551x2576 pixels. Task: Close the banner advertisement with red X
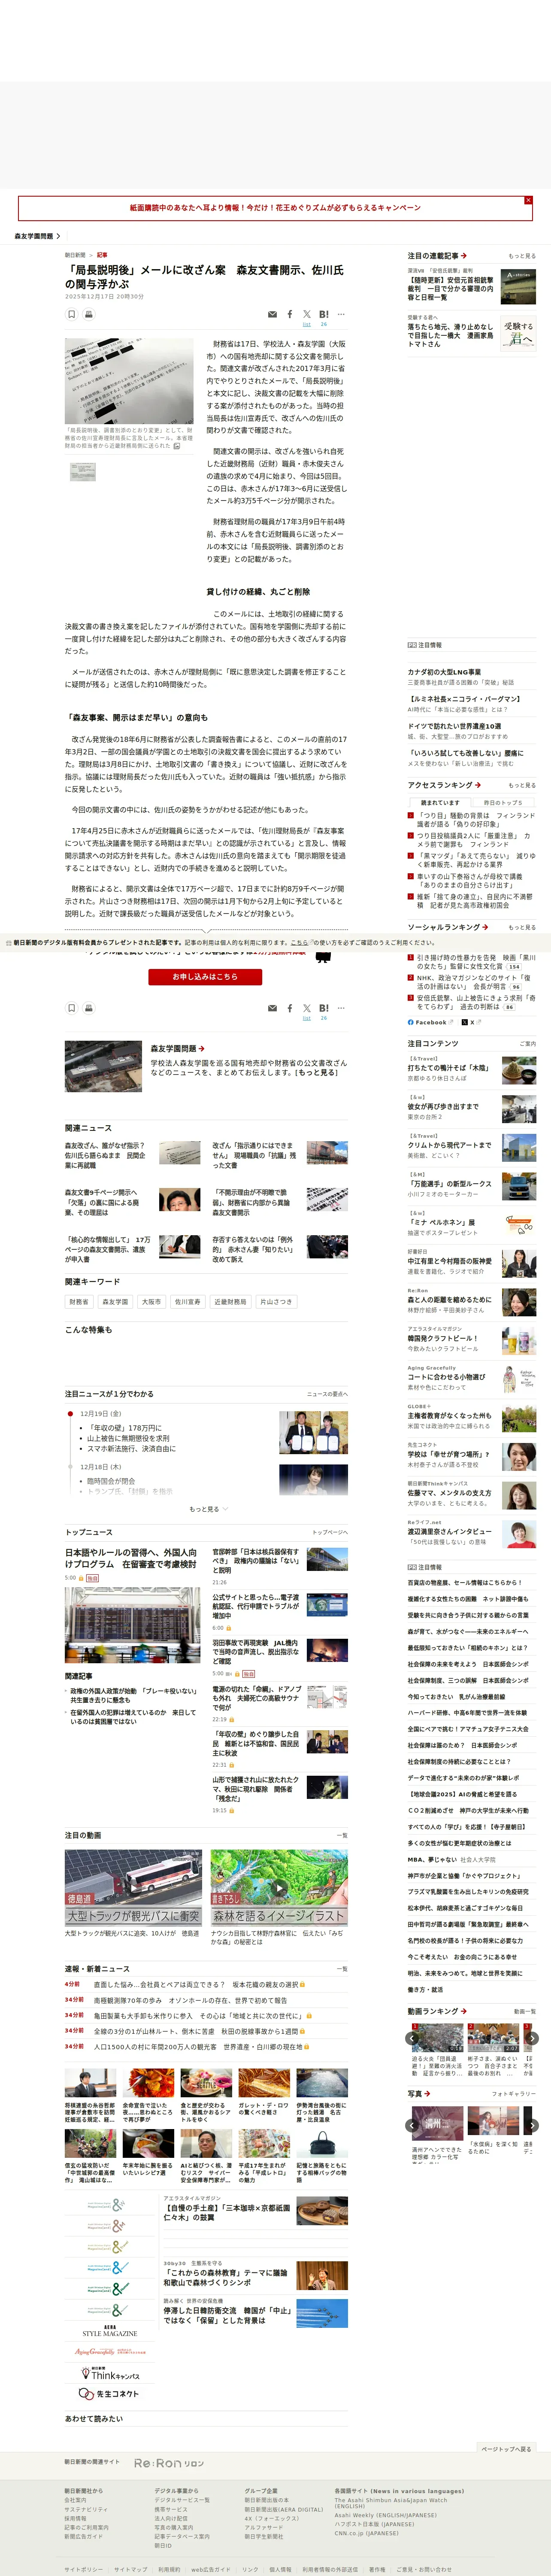point(528,200)
